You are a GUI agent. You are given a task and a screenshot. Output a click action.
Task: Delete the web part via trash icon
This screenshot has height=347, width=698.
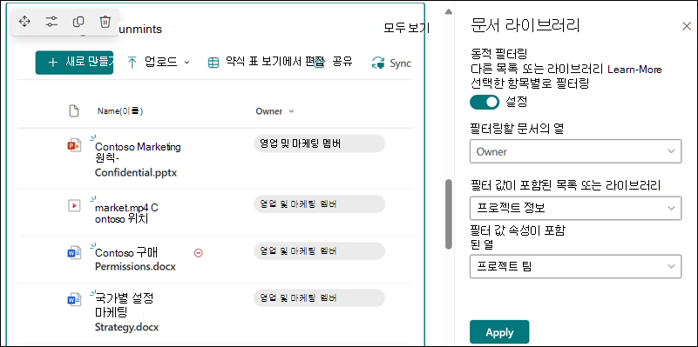pos(105,22)
